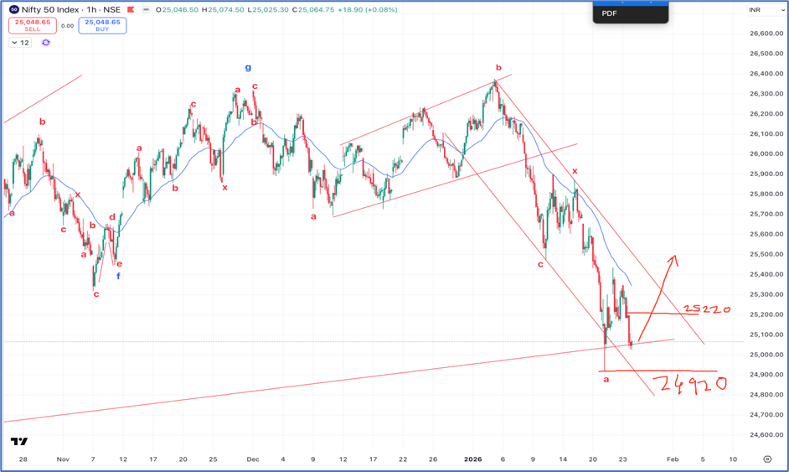Select the blue g wave label
Viewport: 789px width, 472px height.
click(248, 68)
